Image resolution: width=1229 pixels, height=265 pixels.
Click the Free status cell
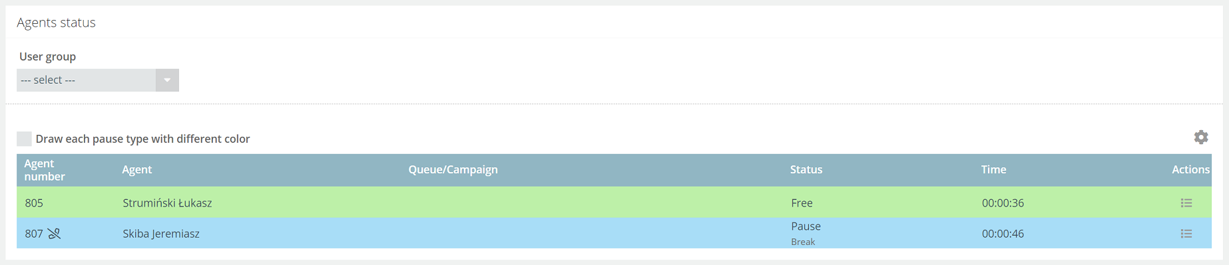click(802, 203)
